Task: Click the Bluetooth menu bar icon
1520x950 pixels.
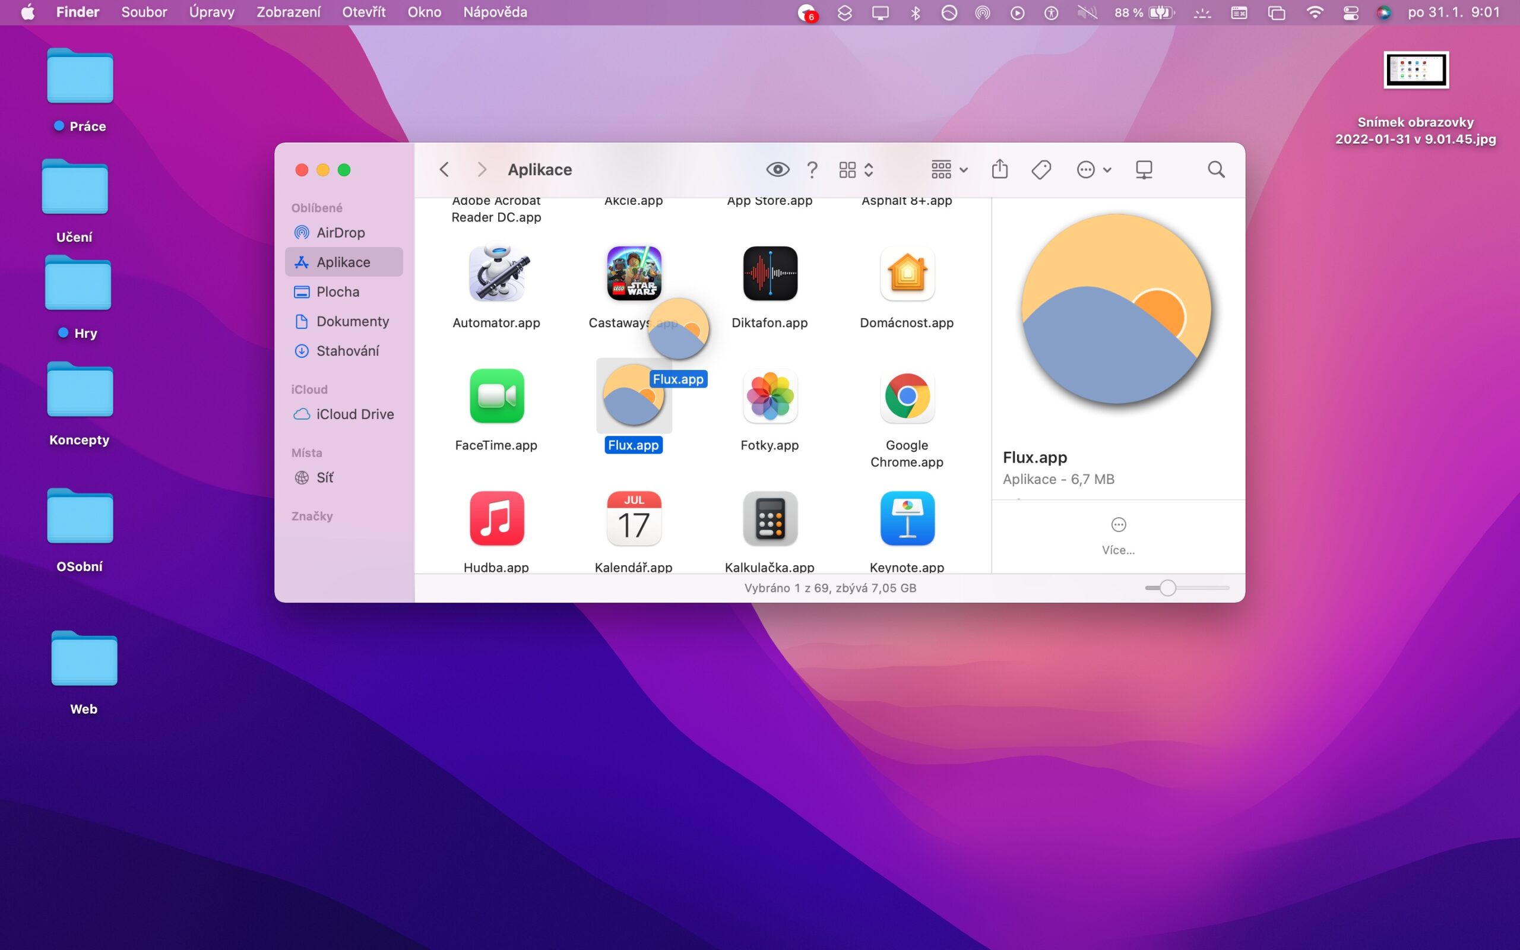Action: pos(915,12)
